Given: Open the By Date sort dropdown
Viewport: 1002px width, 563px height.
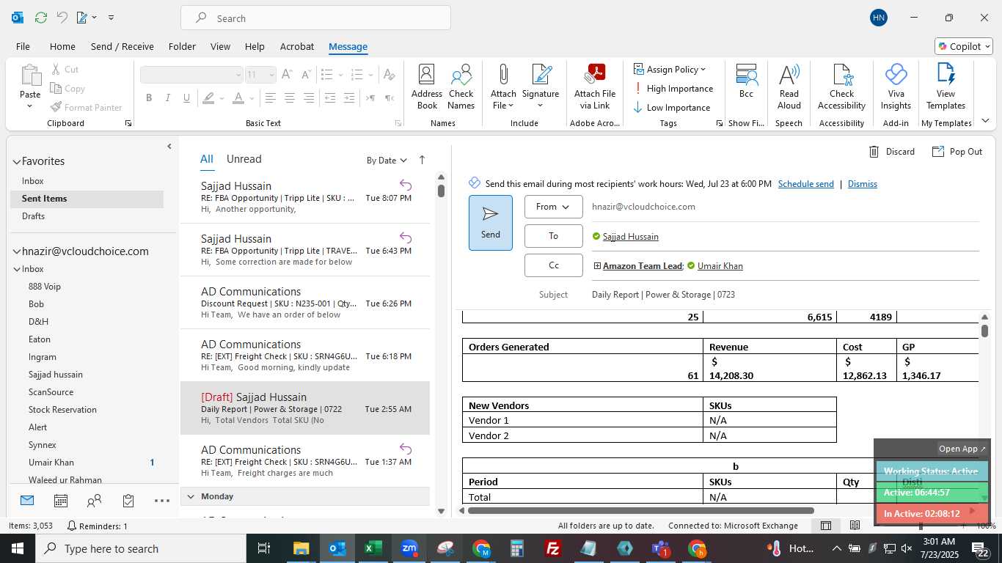Looking at the screenshot, I should point(387,161).
